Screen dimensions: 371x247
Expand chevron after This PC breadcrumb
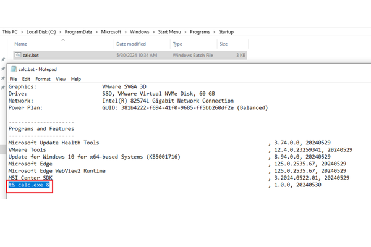pos(22,32)
